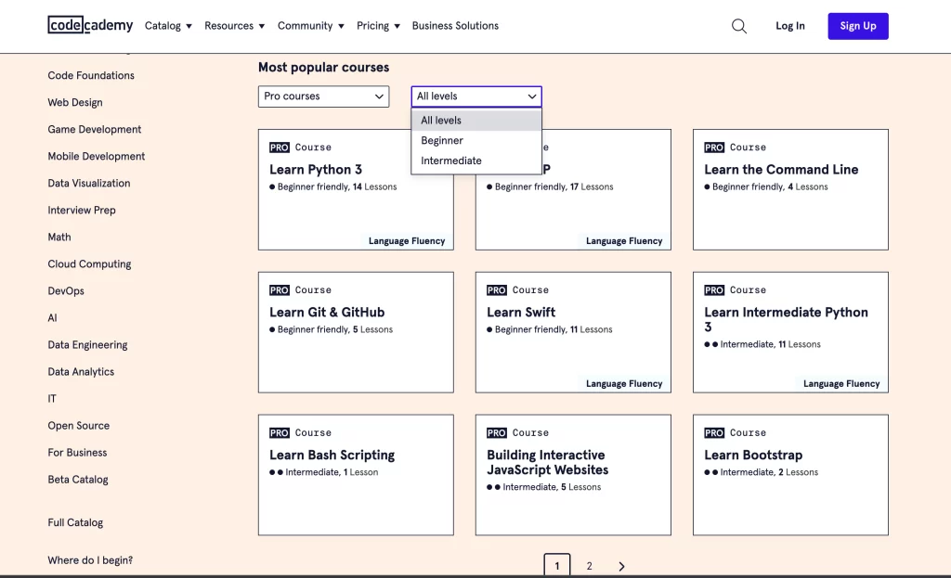
Task: Click PRO badge on Learn Python 3
Action: coord(279,148)
